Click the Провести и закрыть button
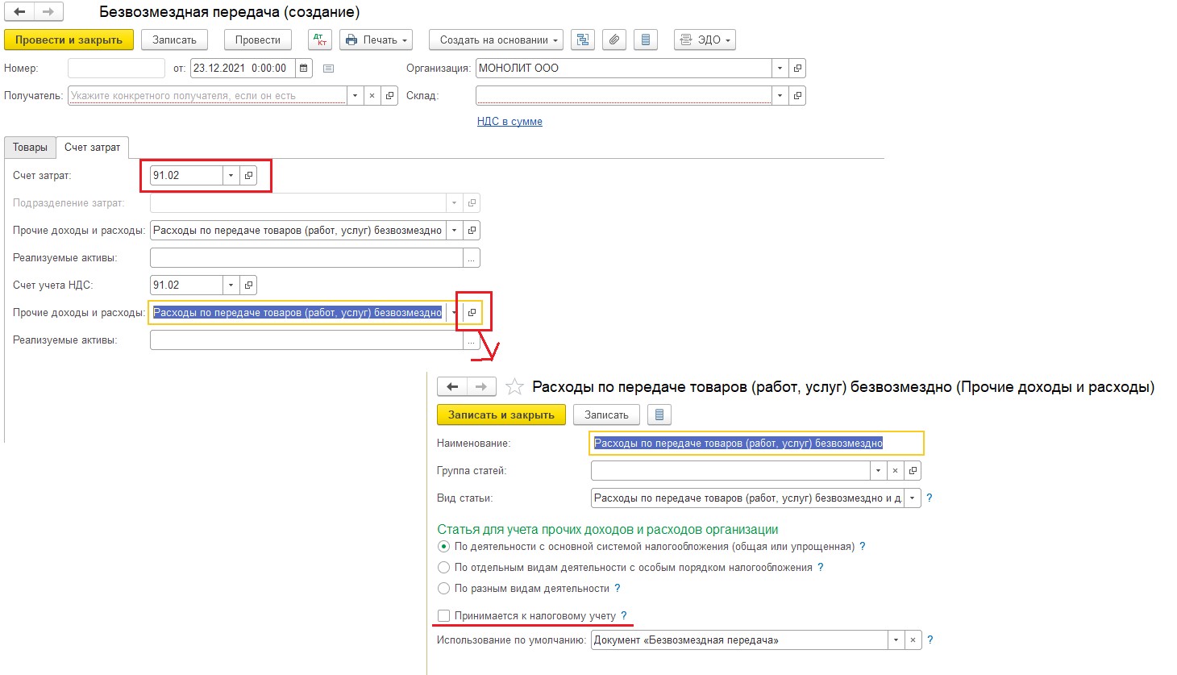This screenshot has height=675, width=1177. click(69, 40)
